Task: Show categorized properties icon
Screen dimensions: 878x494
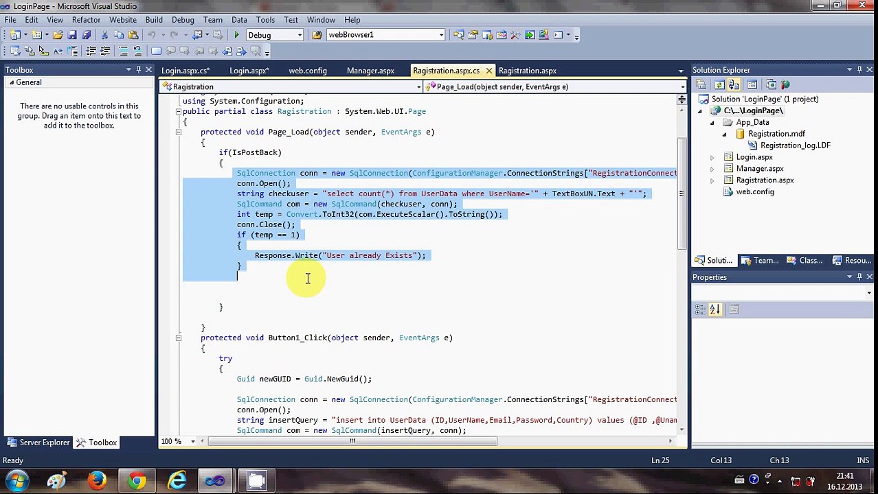Action: 700,309
